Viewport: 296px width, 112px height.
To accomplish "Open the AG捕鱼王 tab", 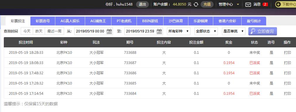I will pos(98,21).
